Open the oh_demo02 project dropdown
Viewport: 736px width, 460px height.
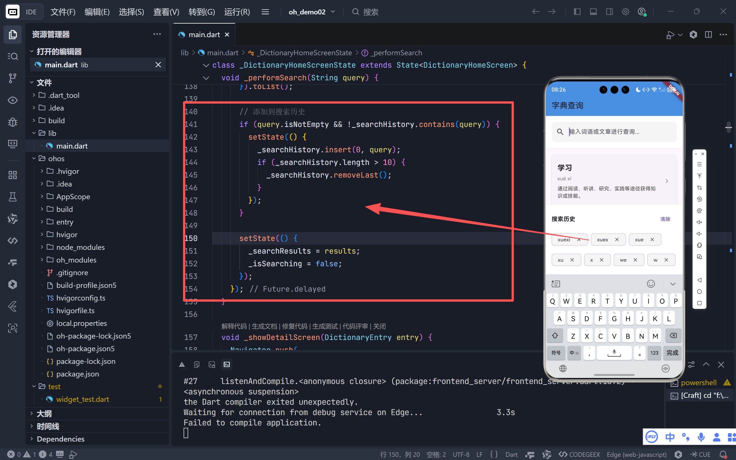tap(312, 12)
